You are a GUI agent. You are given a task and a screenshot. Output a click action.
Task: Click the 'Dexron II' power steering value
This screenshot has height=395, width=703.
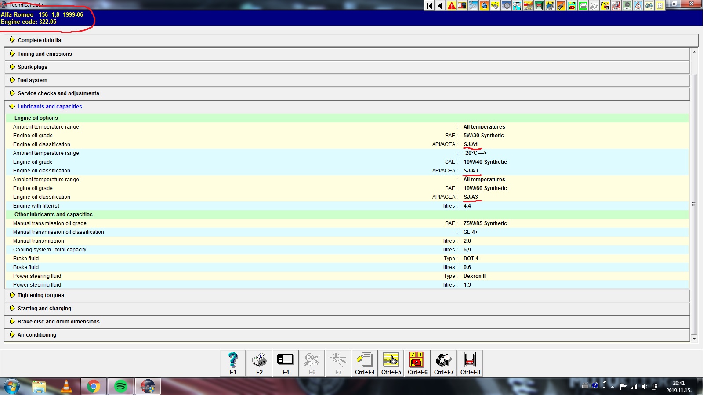pyautogui.click(x=474, y=276)
